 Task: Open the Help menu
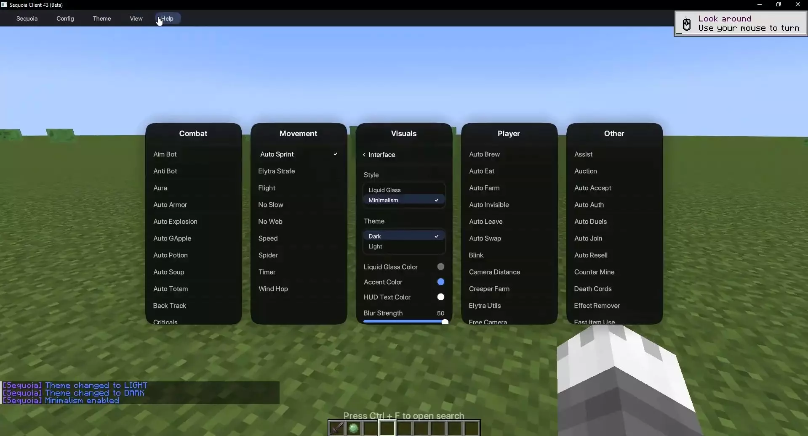(168, 18)
